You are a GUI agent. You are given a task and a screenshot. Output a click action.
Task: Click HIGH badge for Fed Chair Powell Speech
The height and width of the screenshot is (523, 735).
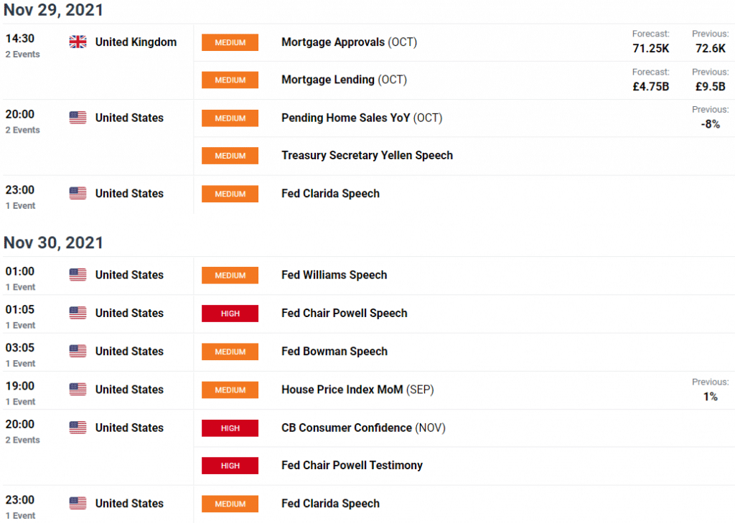click(230, 314)
